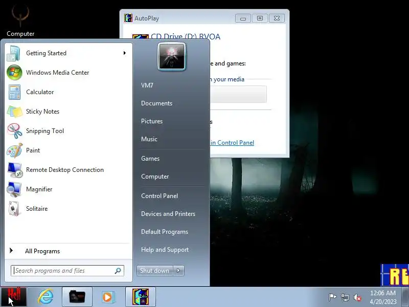Open Music library link
Screen dimensions: 409x307
[149, 139]
